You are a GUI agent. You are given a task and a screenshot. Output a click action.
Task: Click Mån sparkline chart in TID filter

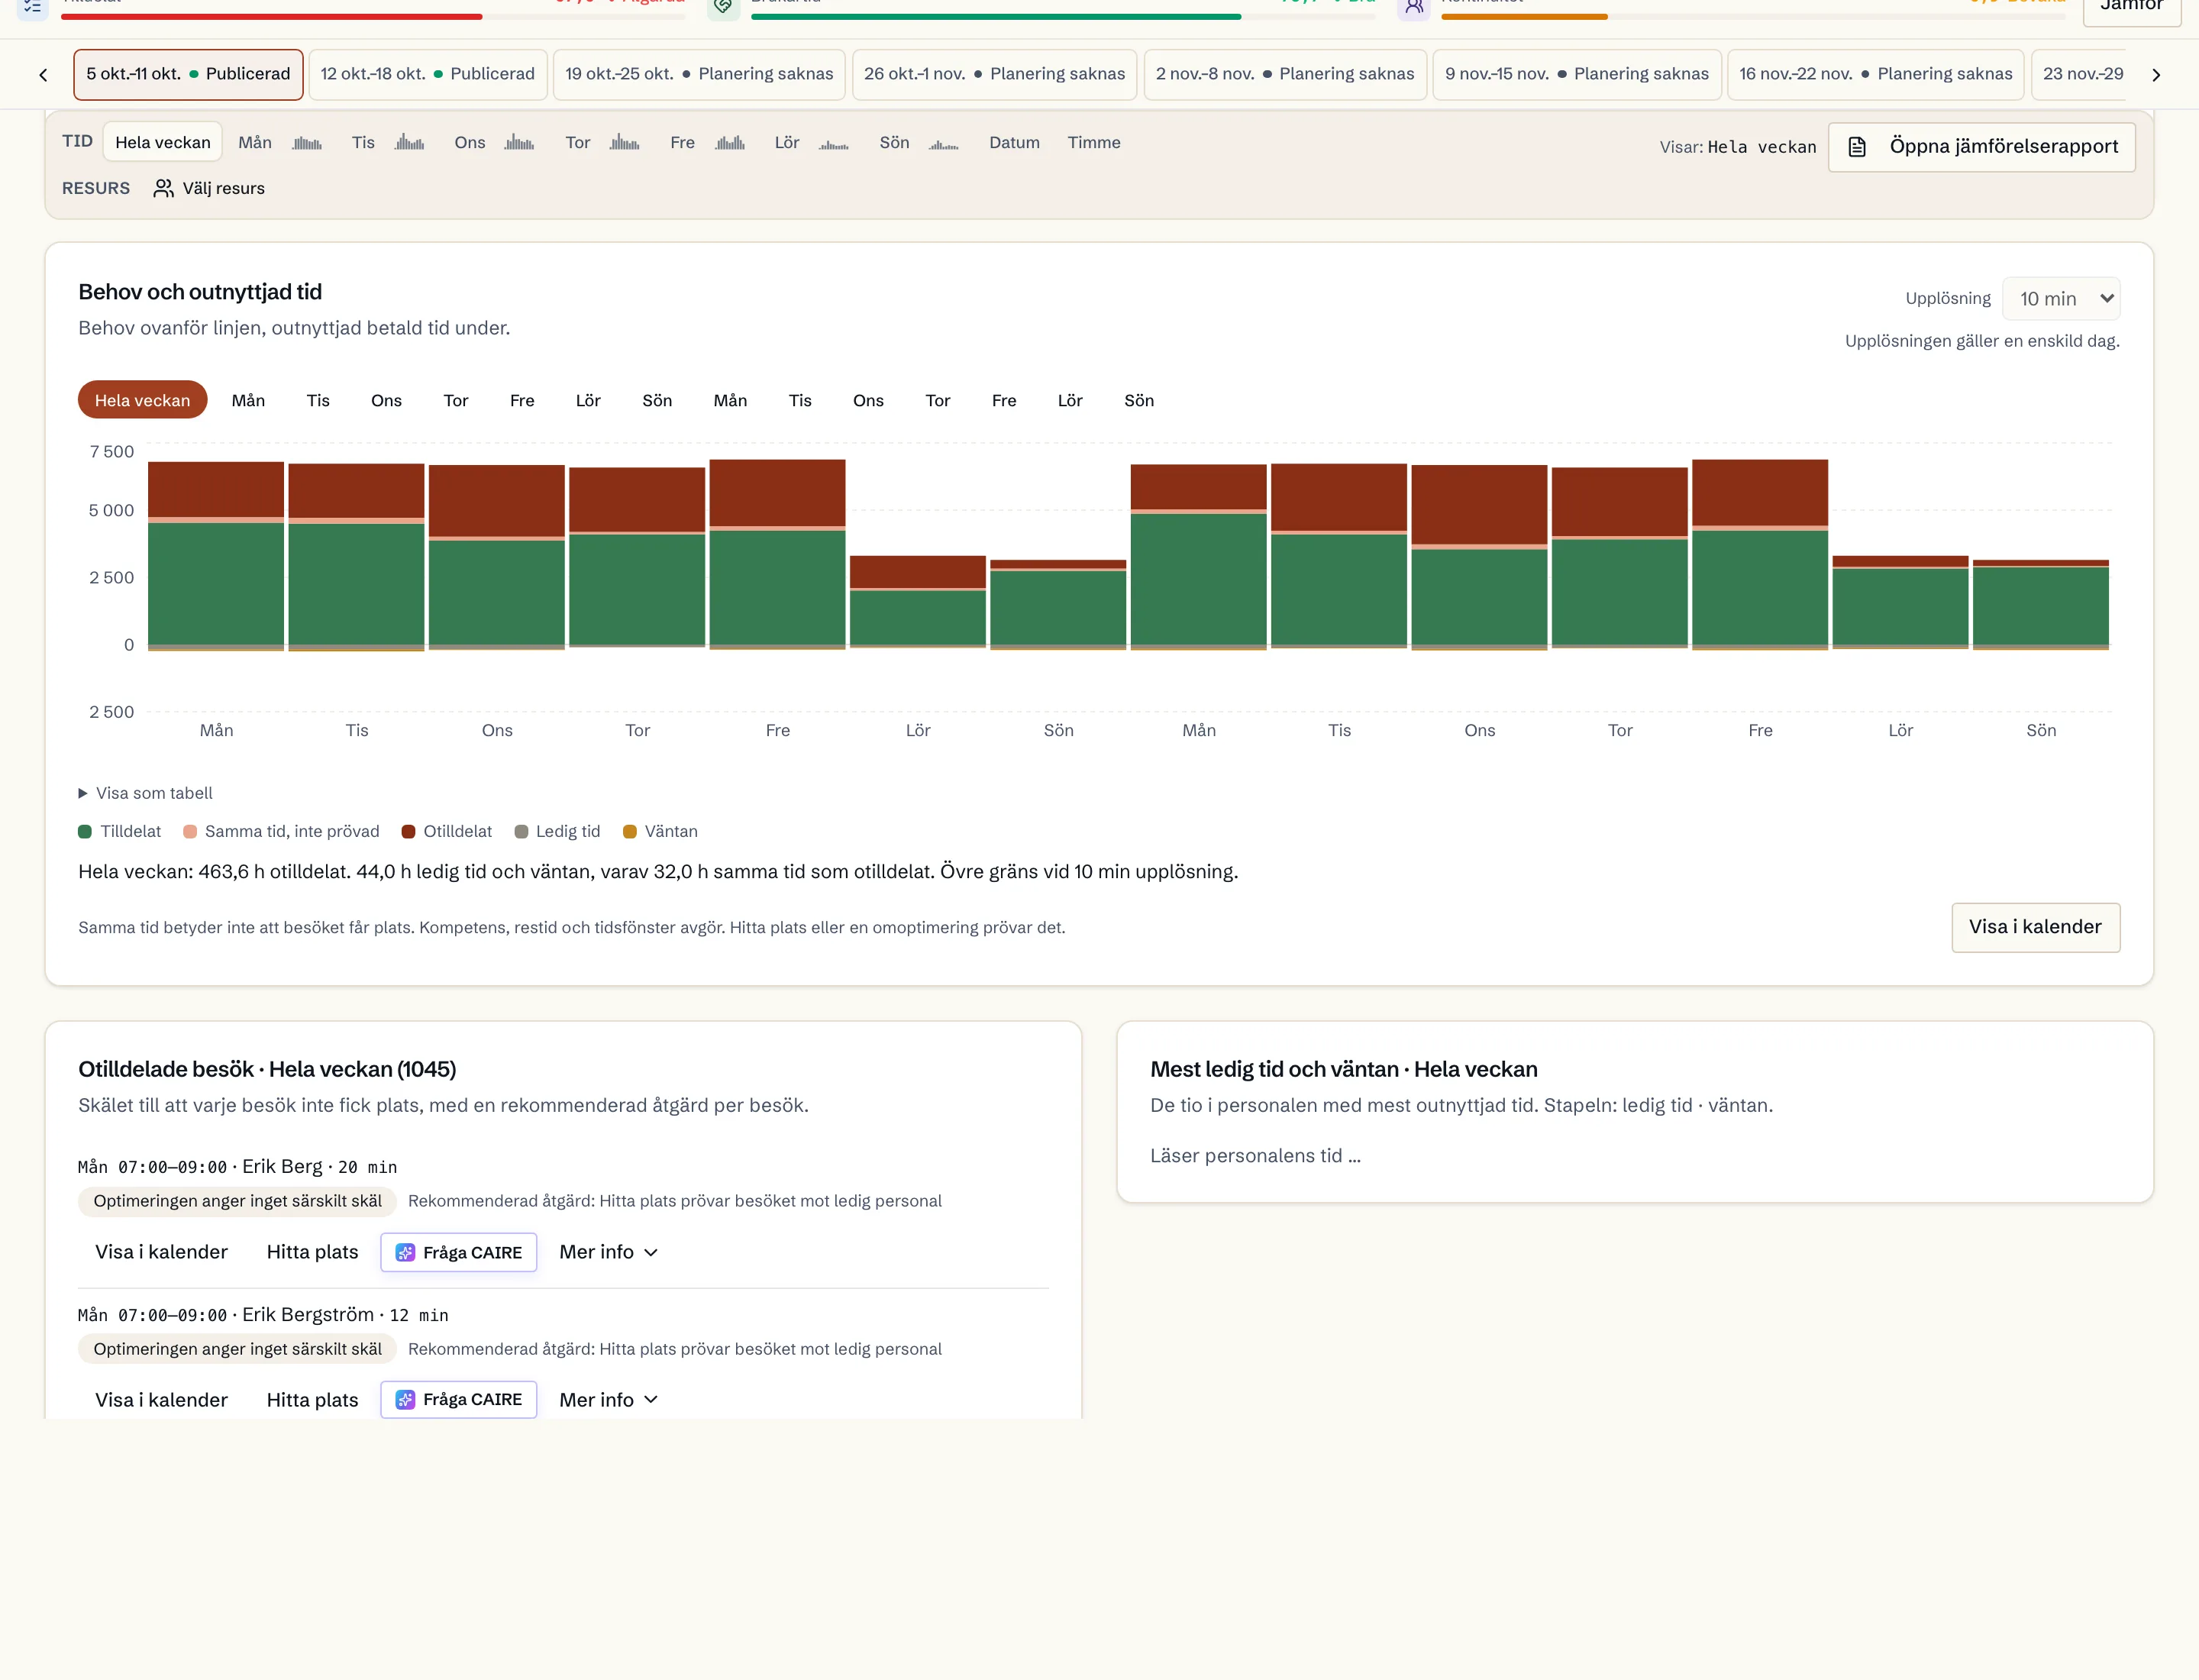click(x=307, y=143)
